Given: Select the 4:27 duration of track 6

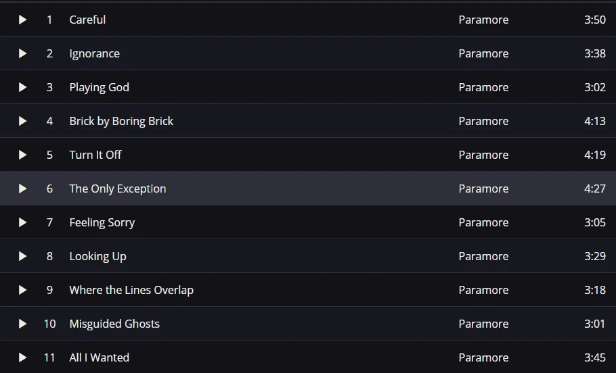Looking at the screenshot, I should tap(595, 189).
